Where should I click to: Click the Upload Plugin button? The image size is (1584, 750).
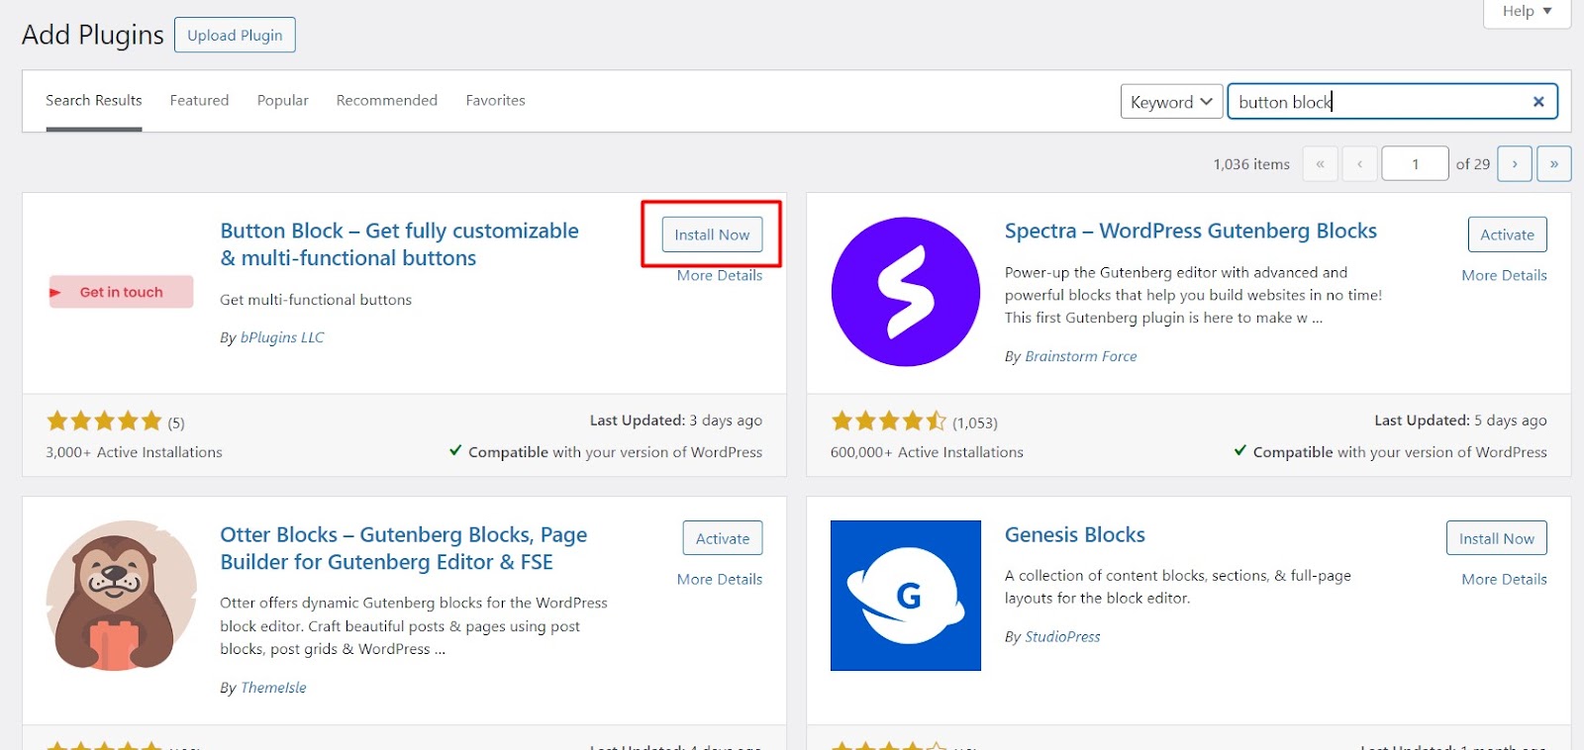coord(235,35)
